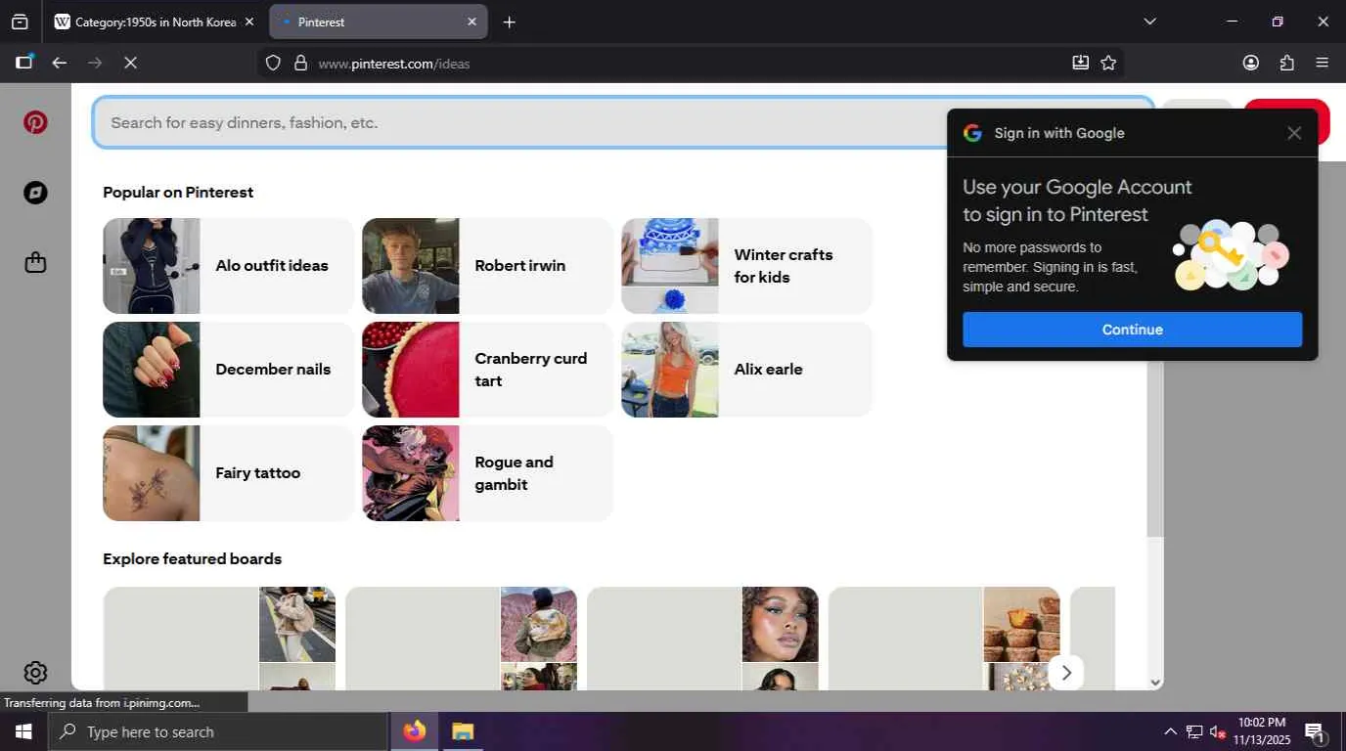Open the December nails card
The height and width of the screenshot is (751, 1346).
[229, 370]
